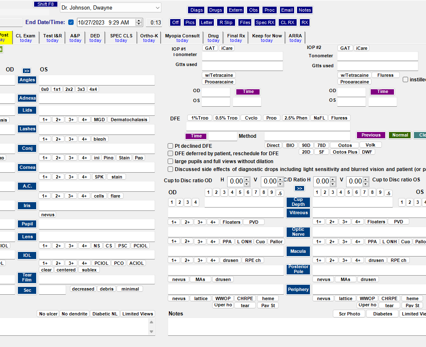
Task: Click the purple Time button under DFE
Action: 196,136
